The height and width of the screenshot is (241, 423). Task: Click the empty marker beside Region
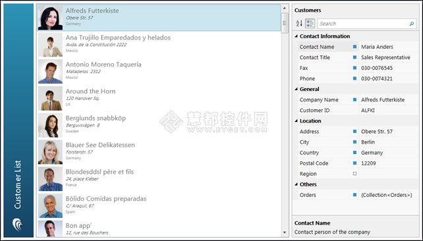click(354, 174)
